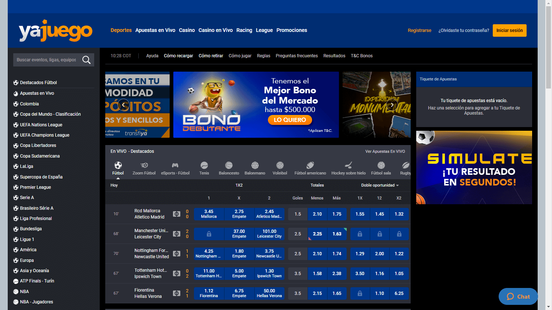Open Destacados Fútbol in sidebar
The height and width of the screenshot is (310, 552).
coord(38,83)
